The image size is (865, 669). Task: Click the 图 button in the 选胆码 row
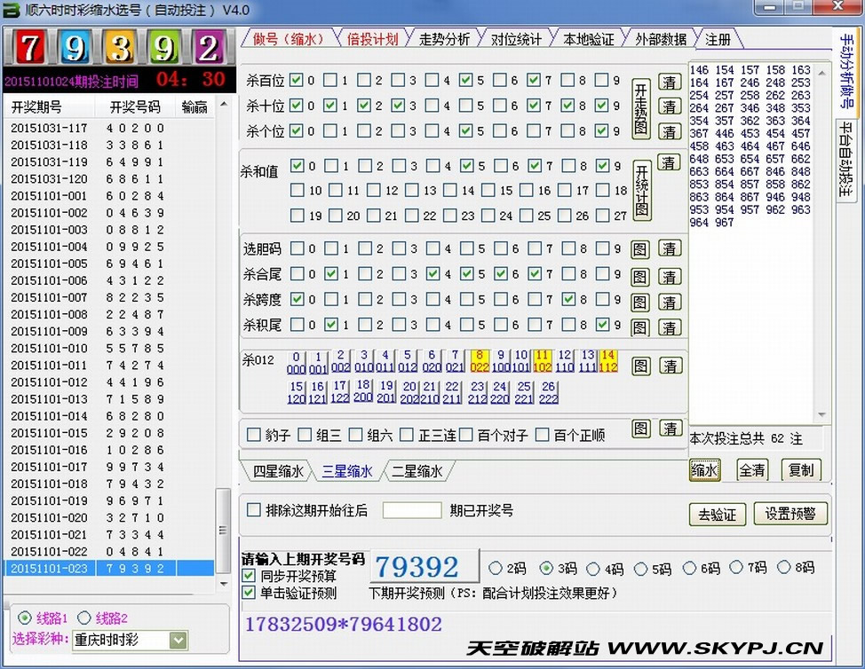[639, 249]
